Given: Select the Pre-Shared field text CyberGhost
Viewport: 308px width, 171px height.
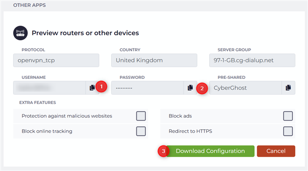Looking at the screenshot, I should point(230,88).
